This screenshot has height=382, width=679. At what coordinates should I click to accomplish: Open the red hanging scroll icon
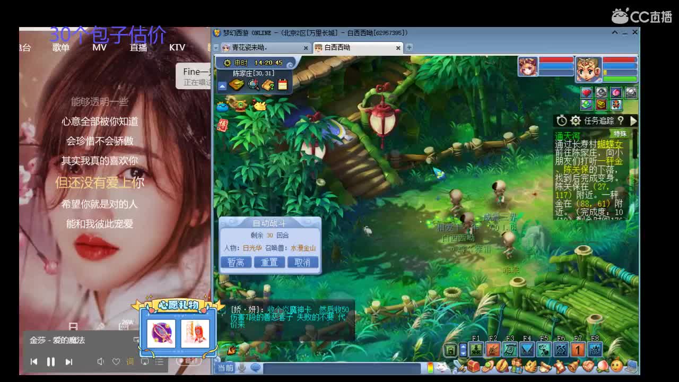pyautogui.click(x=560, y=366)
